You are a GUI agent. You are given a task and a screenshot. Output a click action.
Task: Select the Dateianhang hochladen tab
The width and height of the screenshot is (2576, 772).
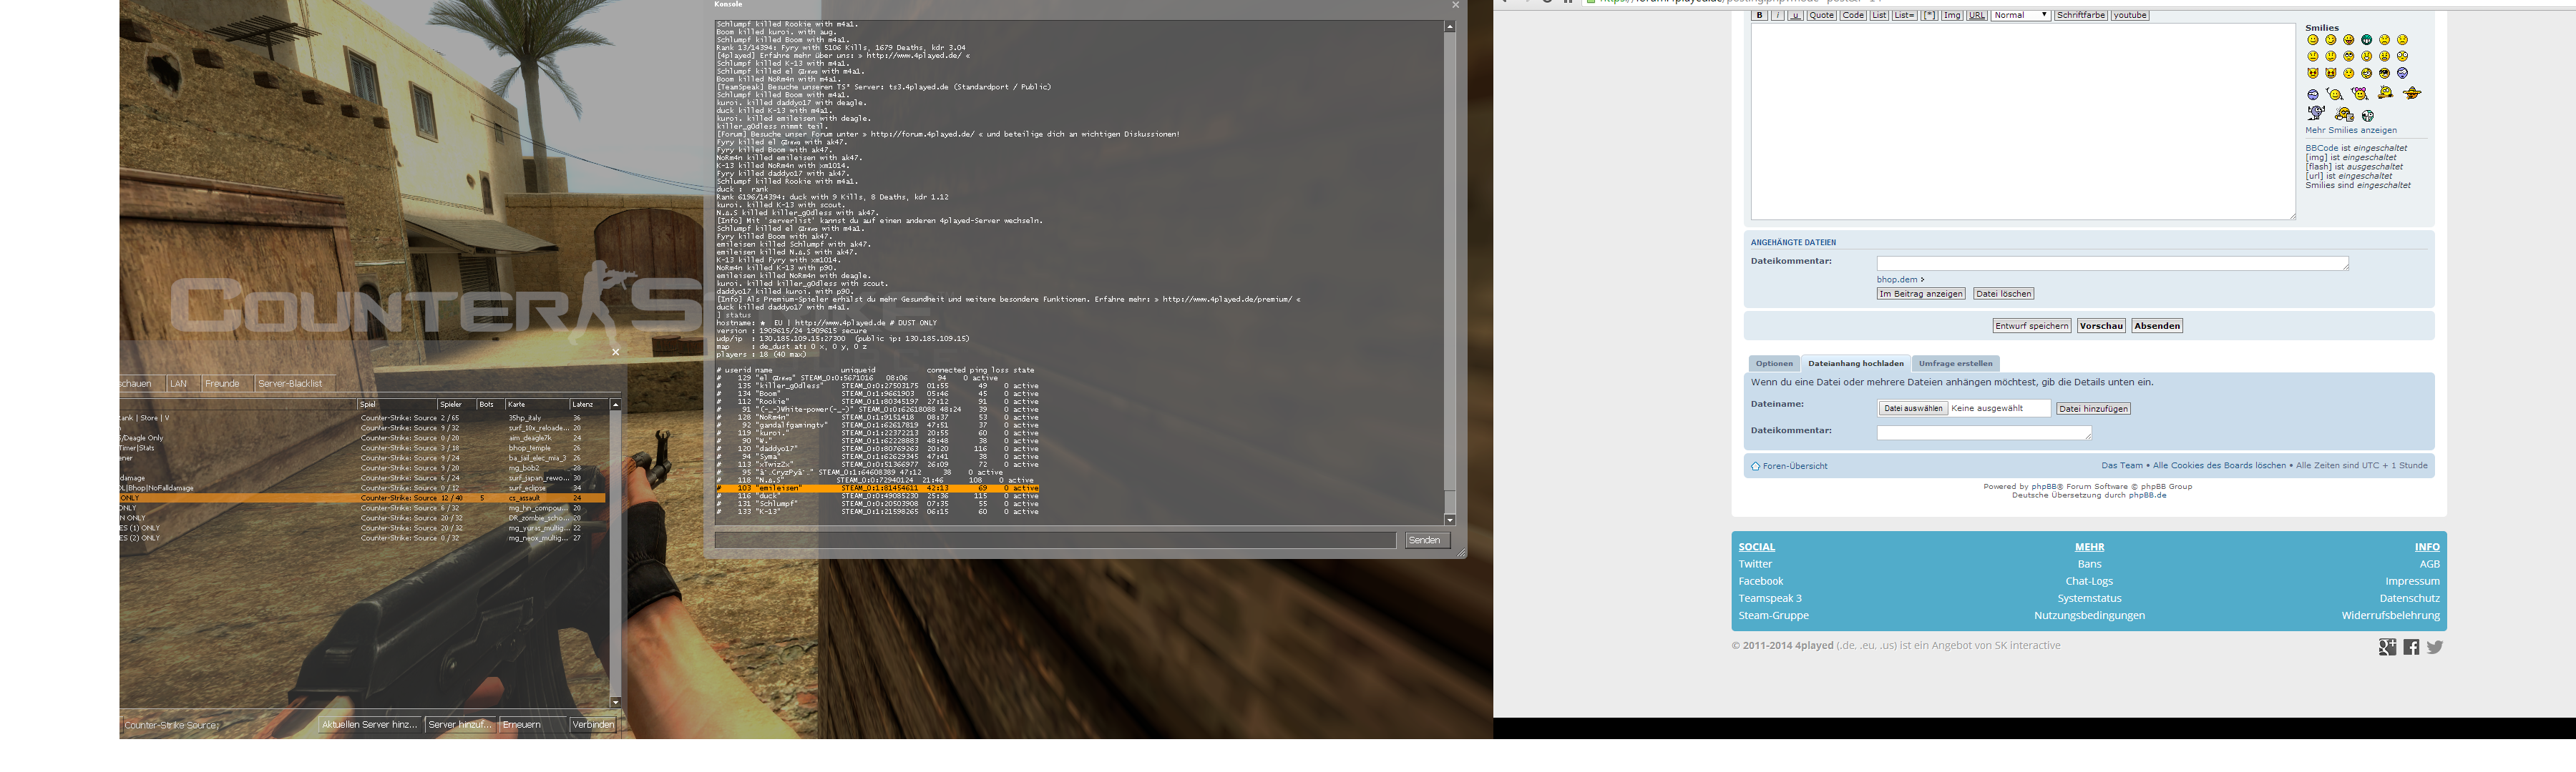point(1856,364)
